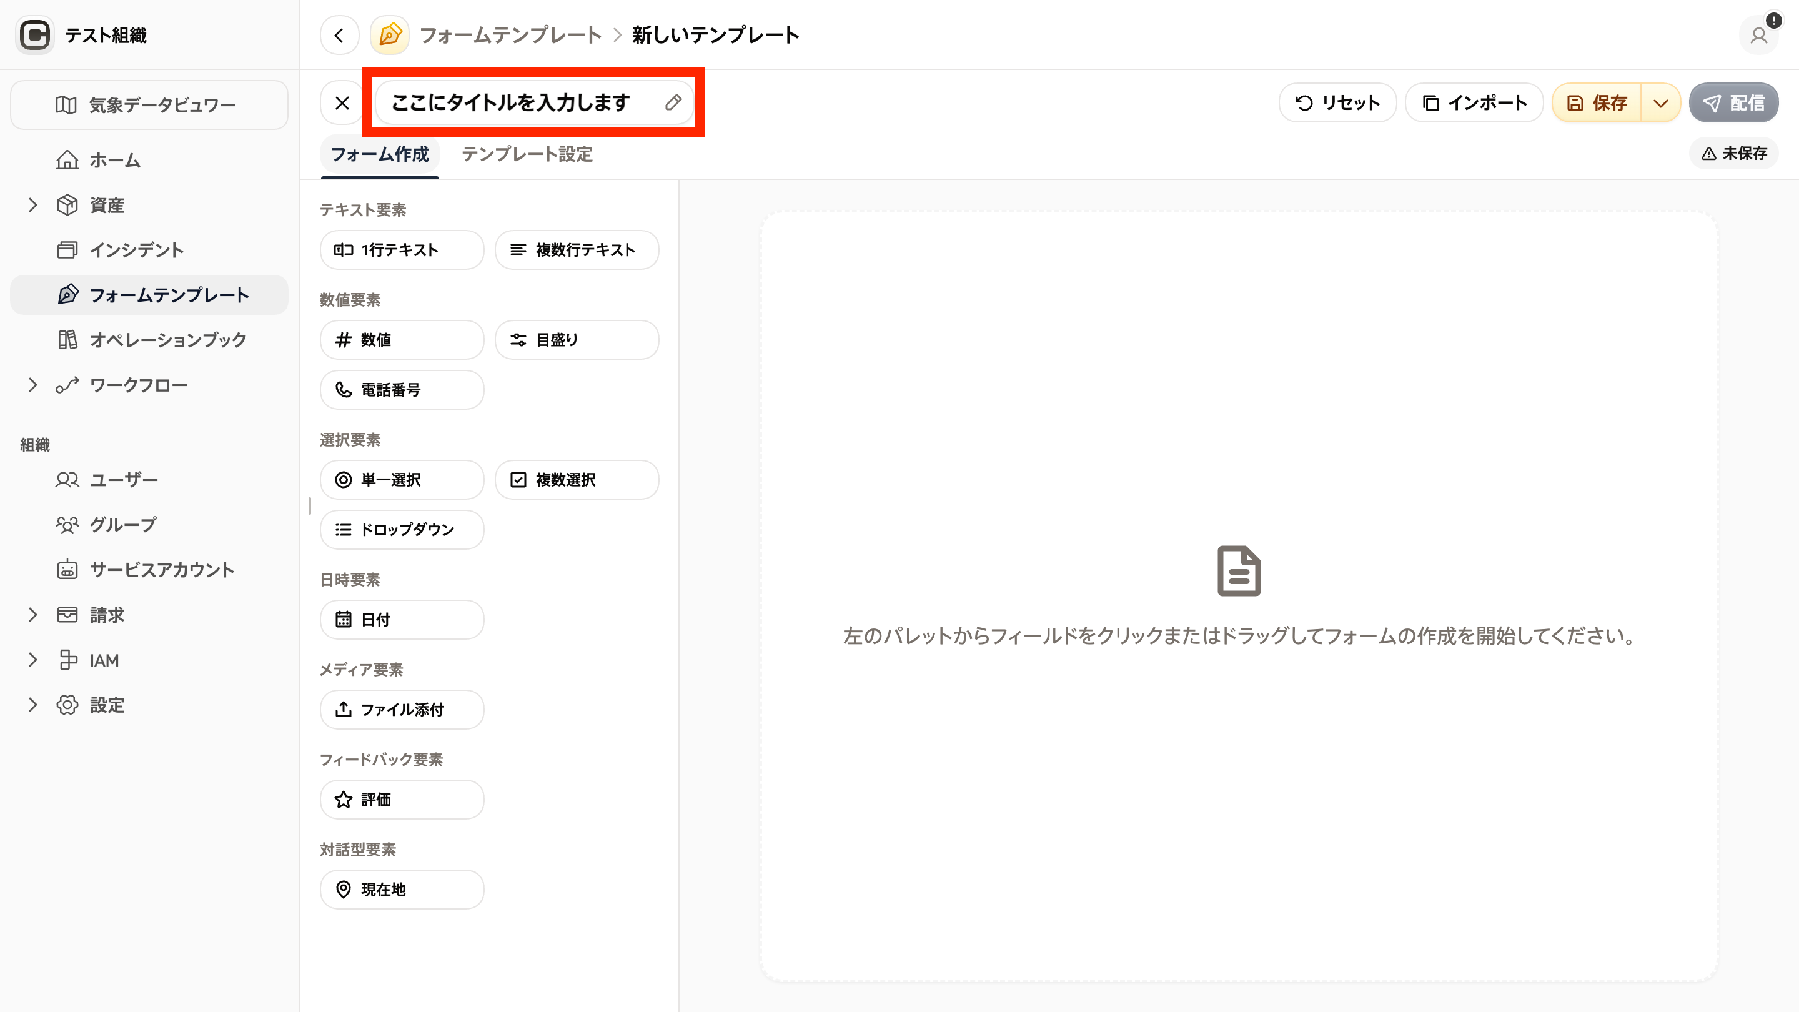
Task: Add a 数値 field
Action: (x=402, y=340)
